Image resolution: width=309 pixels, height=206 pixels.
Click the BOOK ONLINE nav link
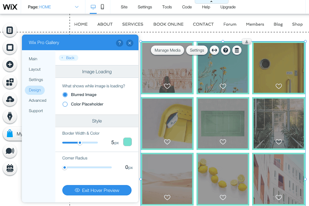[168, 24]
